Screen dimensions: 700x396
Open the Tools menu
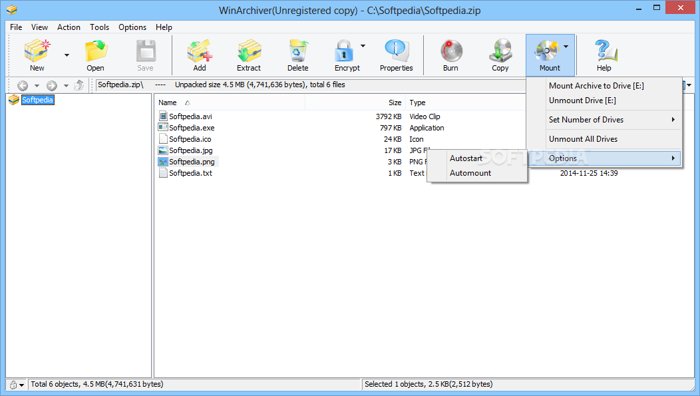(x=99, y=27)
